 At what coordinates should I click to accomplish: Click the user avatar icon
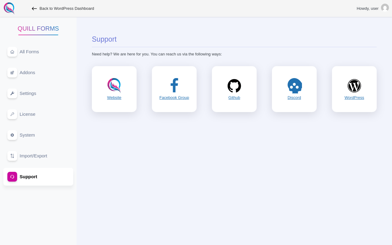click(x=385, y=8)
